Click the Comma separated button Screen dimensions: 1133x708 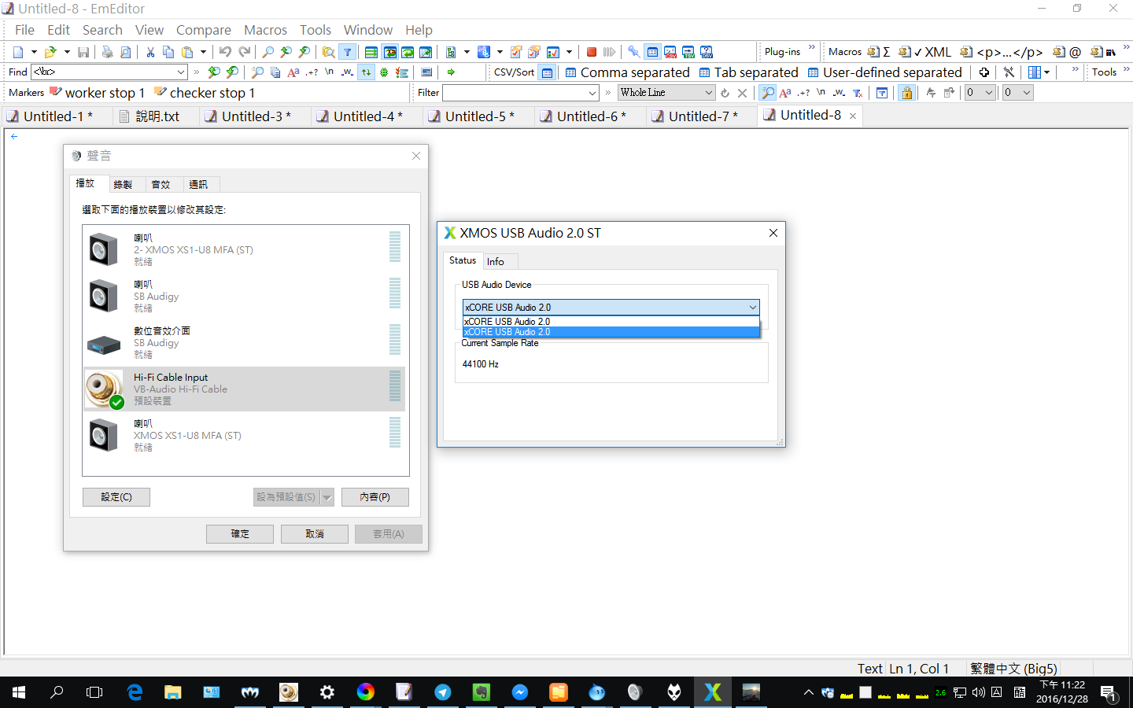628,72
